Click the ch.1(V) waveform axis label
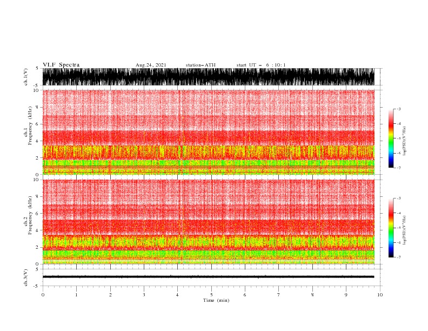 coord(26,77)
